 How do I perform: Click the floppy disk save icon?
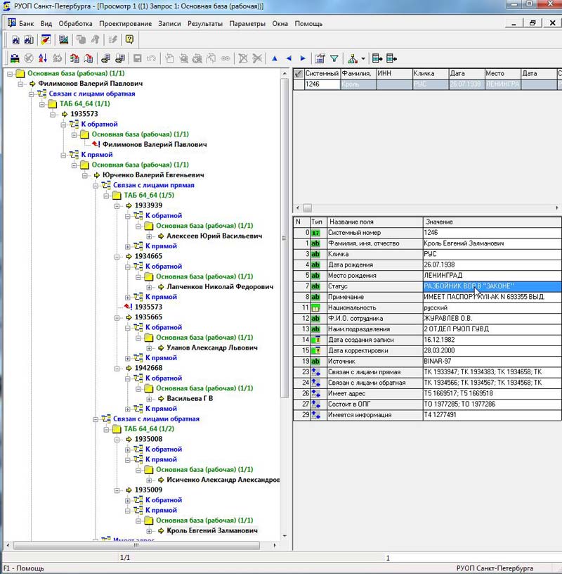coord(138,58)
